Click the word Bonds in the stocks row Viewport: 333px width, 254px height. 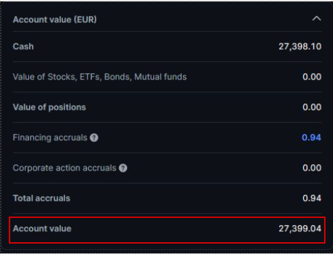[117, 77]
